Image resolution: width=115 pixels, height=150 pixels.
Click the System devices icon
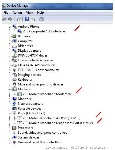tap(14, 137)
